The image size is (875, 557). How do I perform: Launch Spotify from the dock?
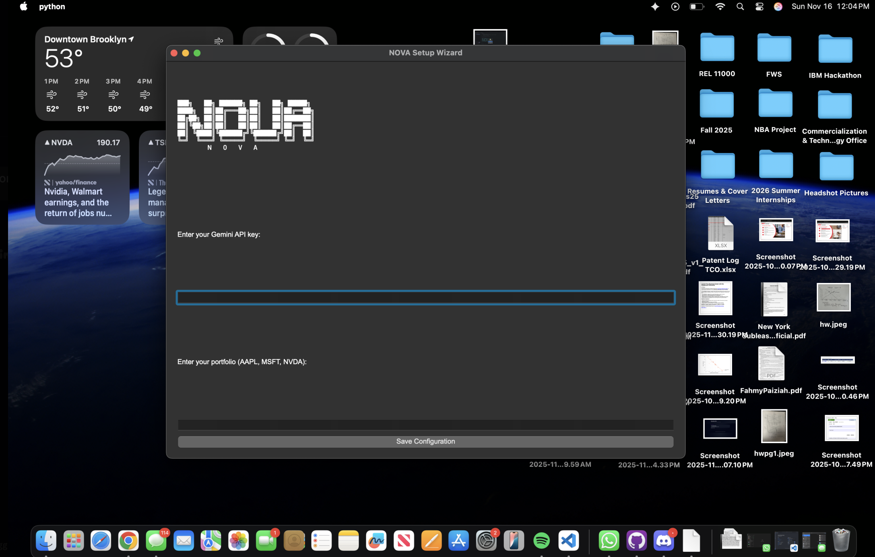tap(541, 540)
